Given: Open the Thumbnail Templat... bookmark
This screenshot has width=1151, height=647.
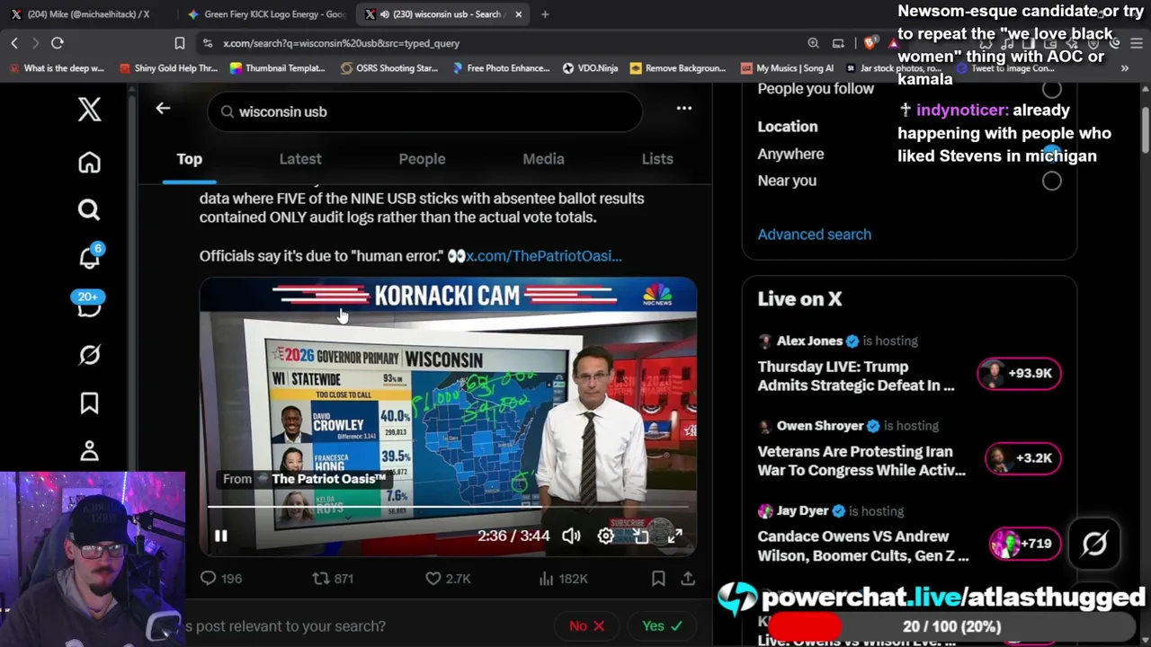Looking at the screenshot, I should click(278, 68).
